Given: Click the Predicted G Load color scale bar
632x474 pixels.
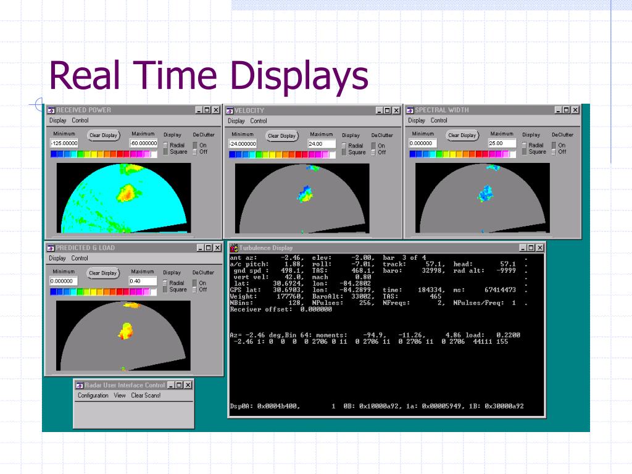Looking at the screenshot, I should pyautogui.click(x=103, y=292).
